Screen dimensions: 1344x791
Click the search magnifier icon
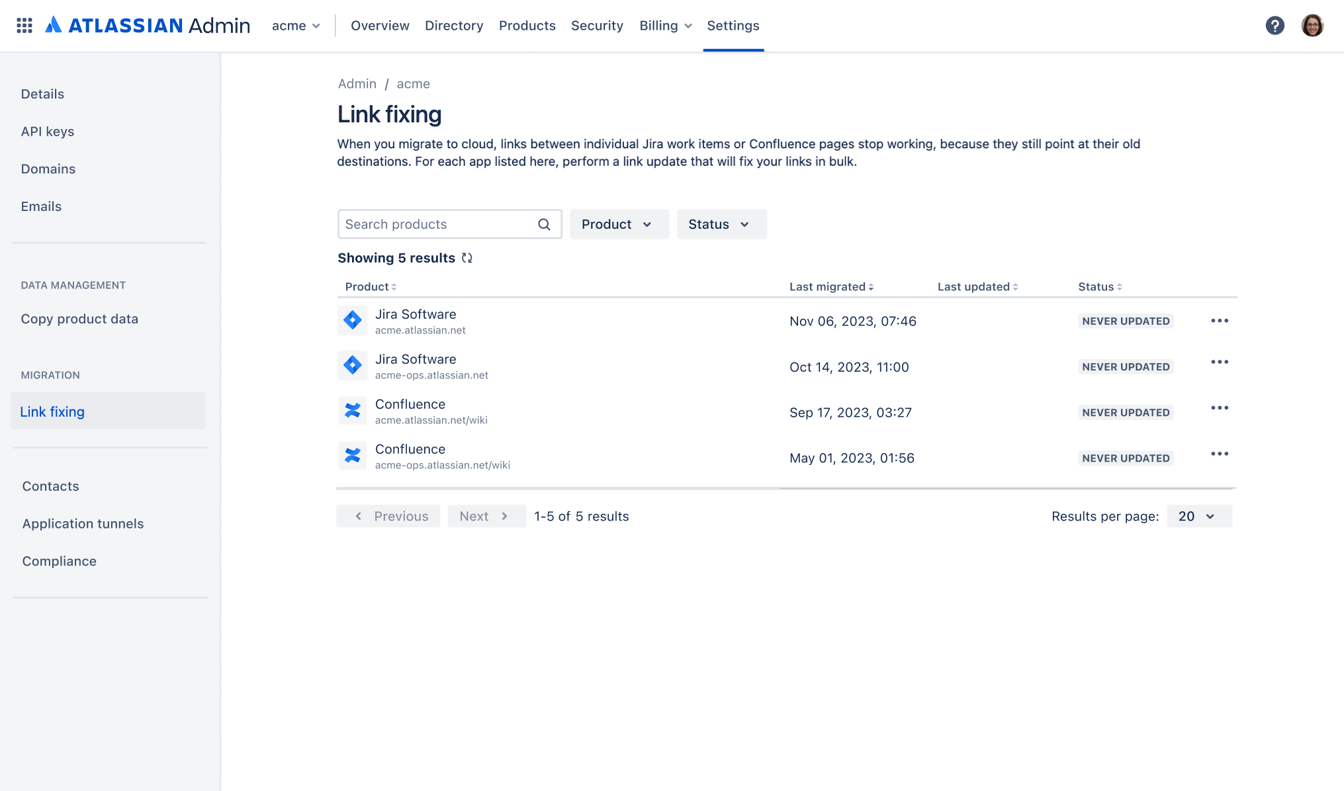[544, 224]
